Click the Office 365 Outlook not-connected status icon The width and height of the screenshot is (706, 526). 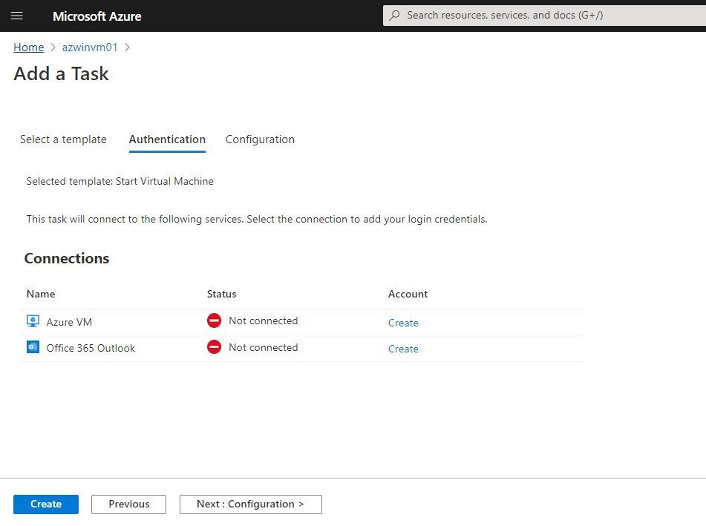pos(214,347)
